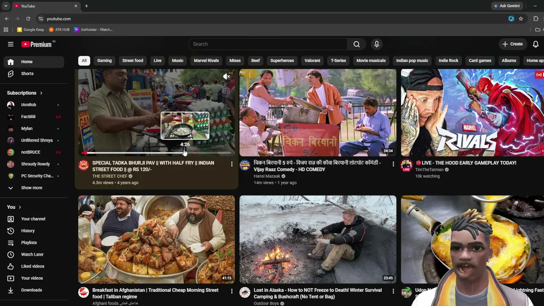Play the Lost in Alaska video thumbnail
This screenshot has width=544, height=306.
click(318, 239)
